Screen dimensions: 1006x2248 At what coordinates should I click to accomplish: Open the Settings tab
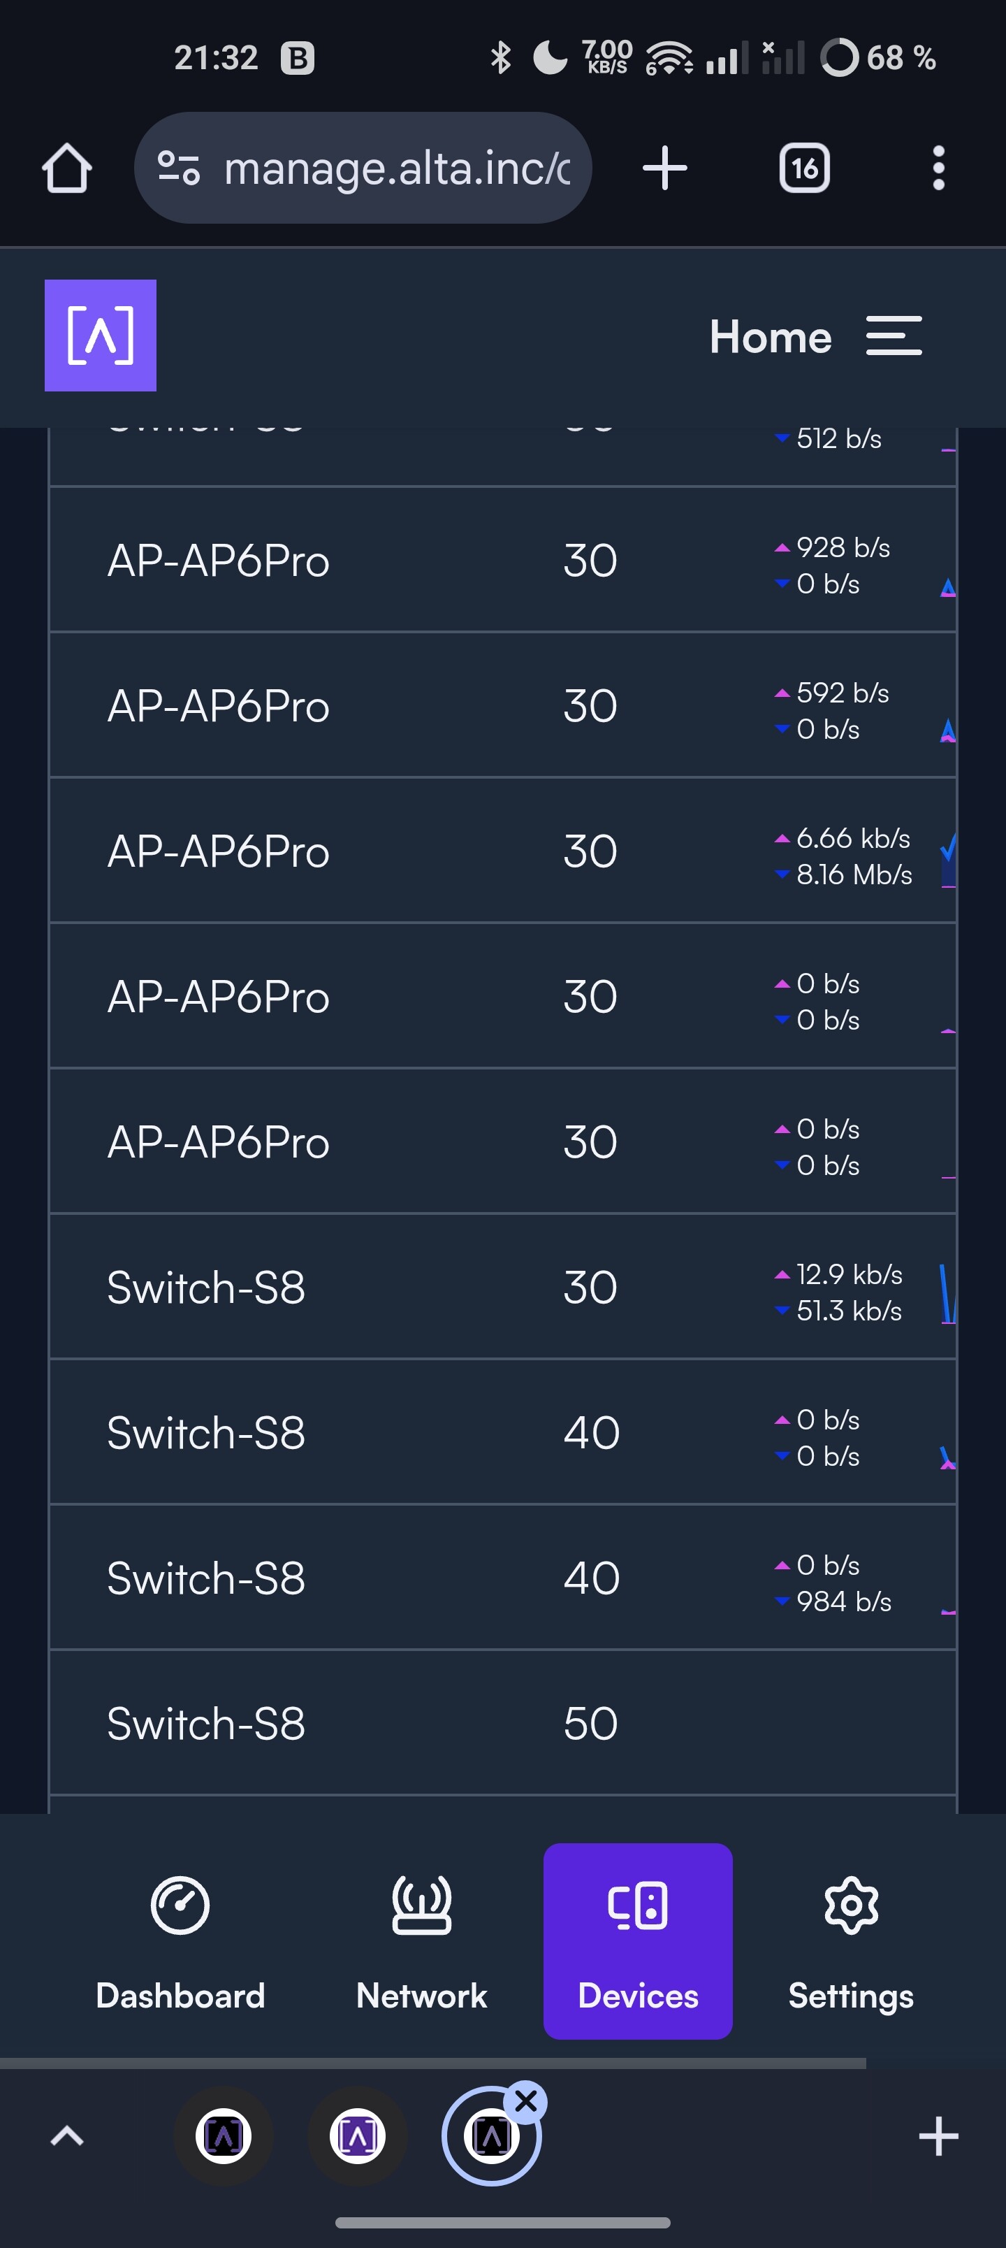(851, 1942)
